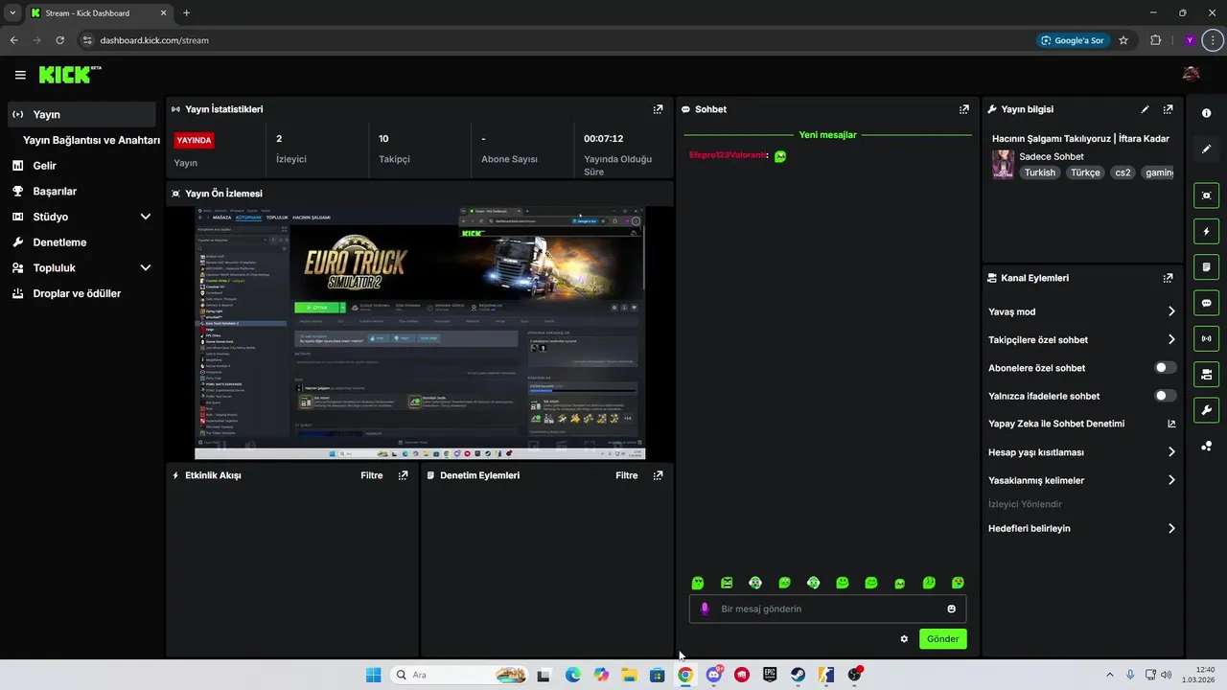Open the Filtre option in Etkinlik Akışı

[371, 475]
